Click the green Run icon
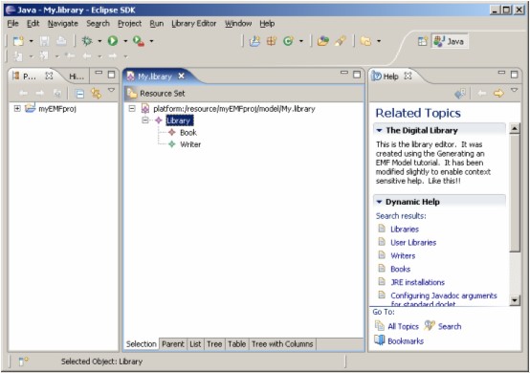530x373 pixels. point(113,41)
